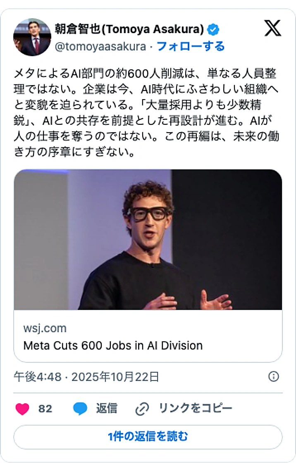The image size is (296, 471).
Task: Open the @tomoyaasakura handle
Action: [x=100, y=47]
